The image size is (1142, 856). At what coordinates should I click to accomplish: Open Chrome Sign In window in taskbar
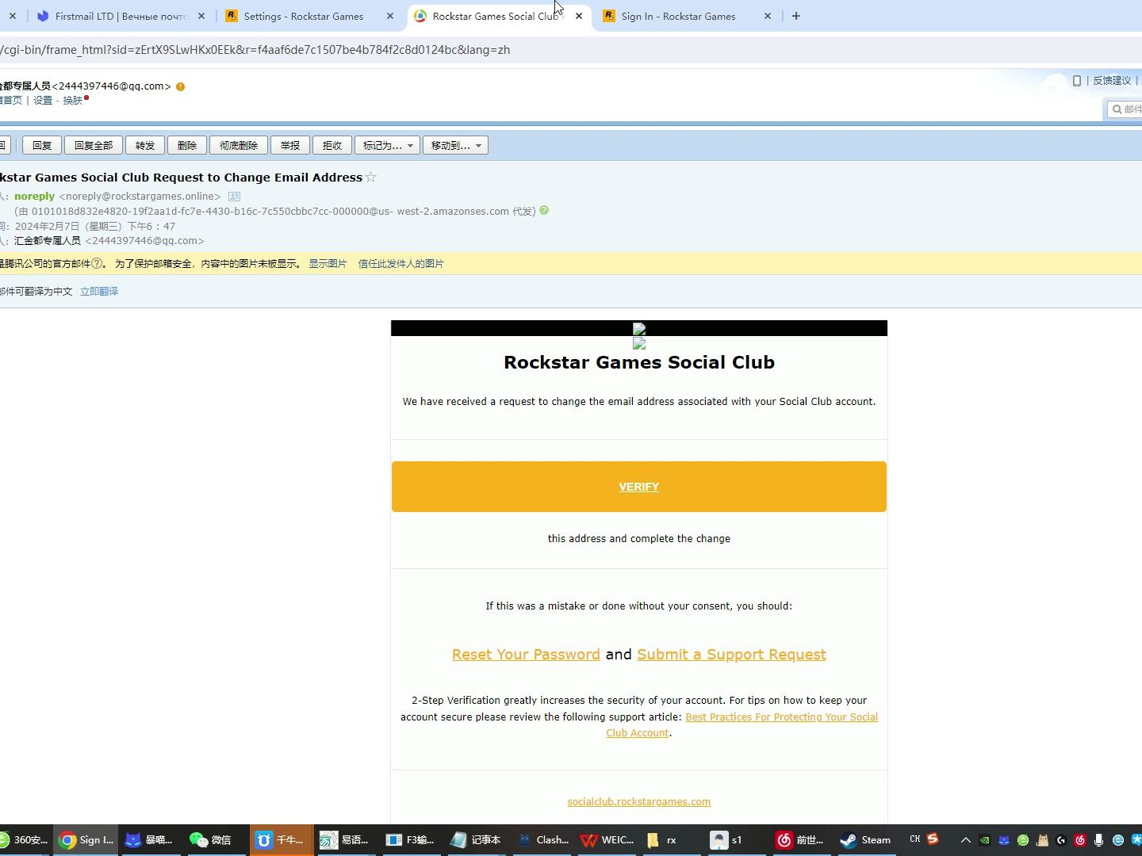point(86,840)
